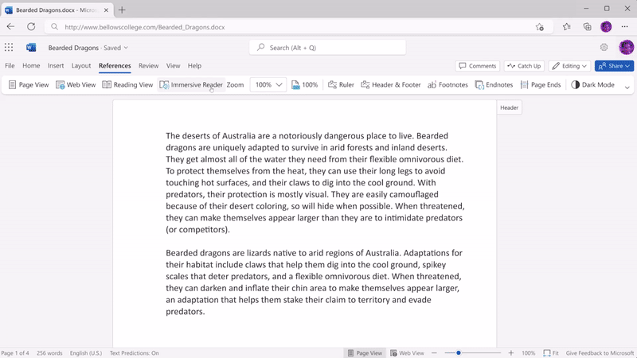Screen dimensions: 637x358
Task: Click the Word logo icon
Action: pos(31,48)
